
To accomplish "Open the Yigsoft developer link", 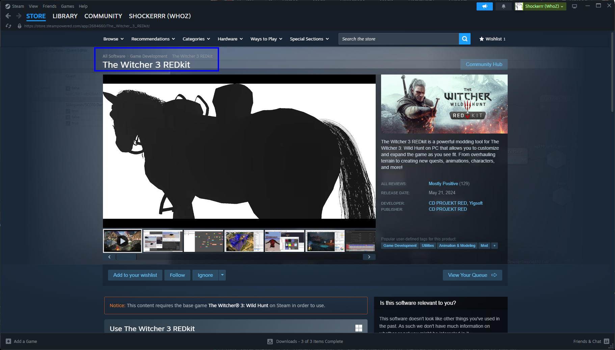I will click(476, 203).
